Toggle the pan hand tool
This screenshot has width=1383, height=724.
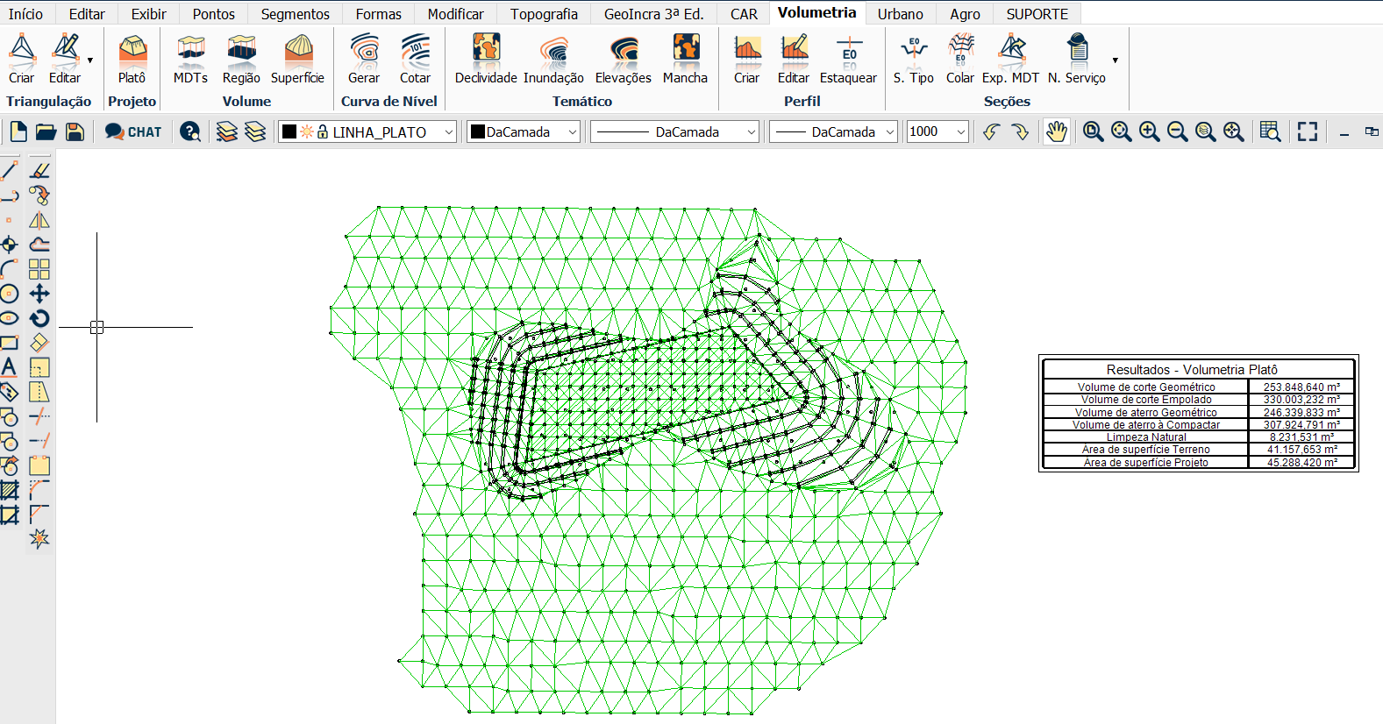[1057, 131]
